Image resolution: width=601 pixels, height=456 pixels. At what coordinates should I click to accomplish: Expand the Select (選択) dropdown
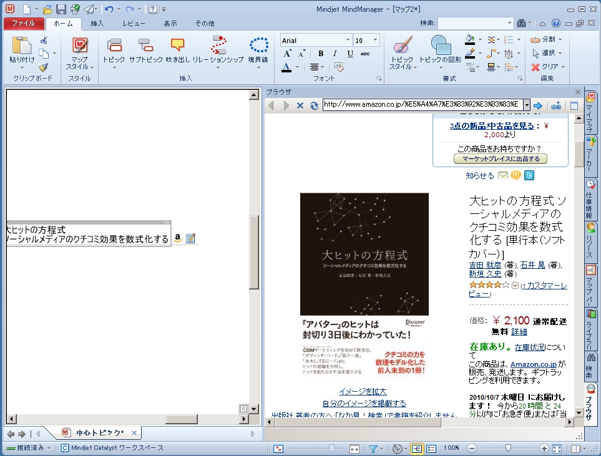tap(560, 53)
